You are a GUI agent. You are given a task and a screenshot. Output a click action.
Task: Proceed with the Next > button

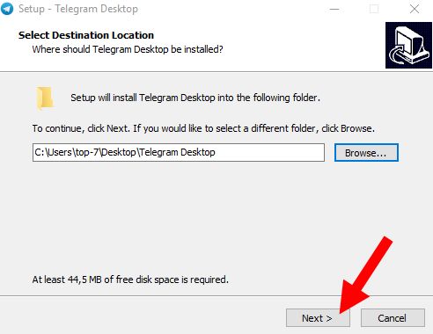pos(318,318)
